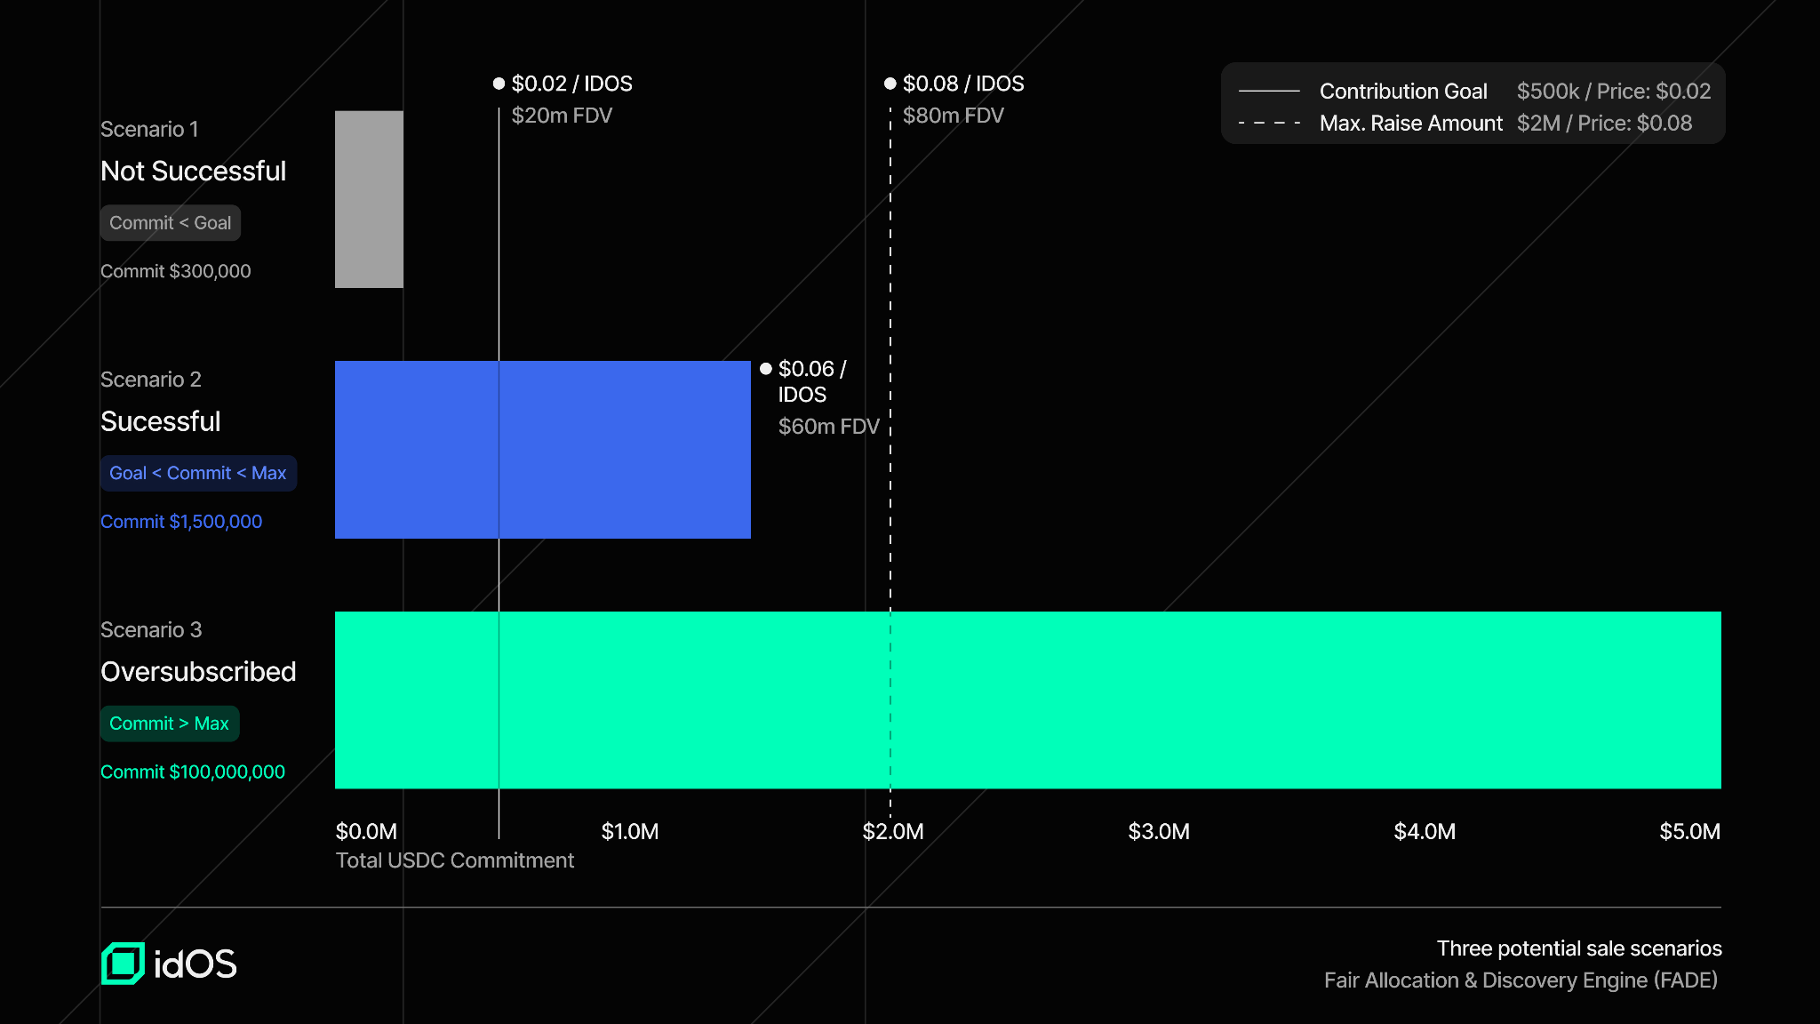Image resolution: width=1820 pixels, height=1024 pixels.
Task: Click the idOS wordmark text
Action: [x=196, y=964]
